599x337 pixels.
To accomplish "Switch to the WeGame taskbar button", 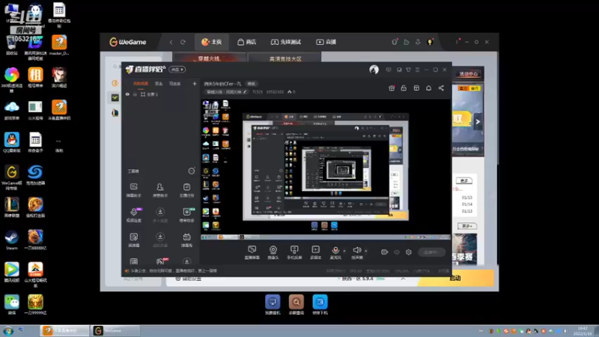I will coord(115,330).
